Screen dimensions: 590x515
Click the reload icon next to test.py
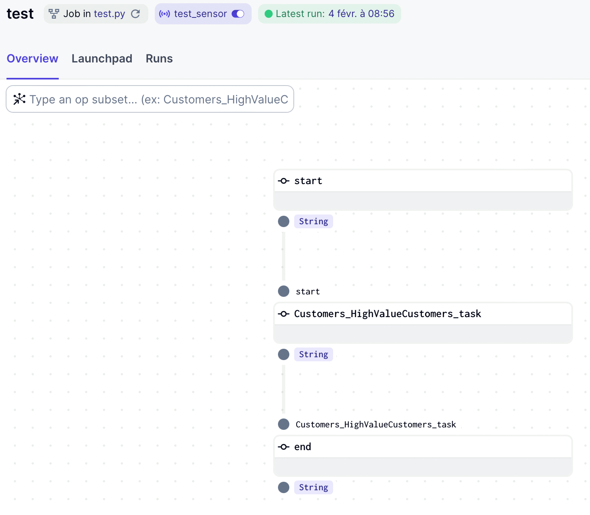136,14
